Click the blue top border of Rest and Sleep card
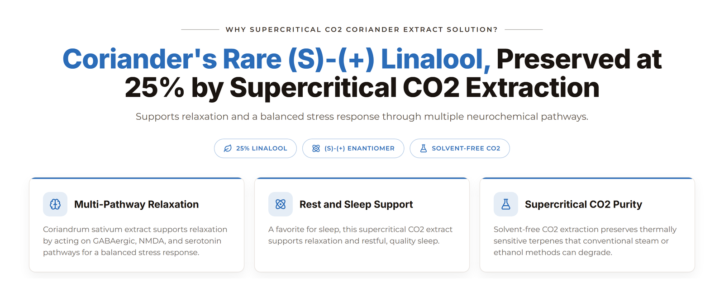Screen dimensions: 724x302 362,178
